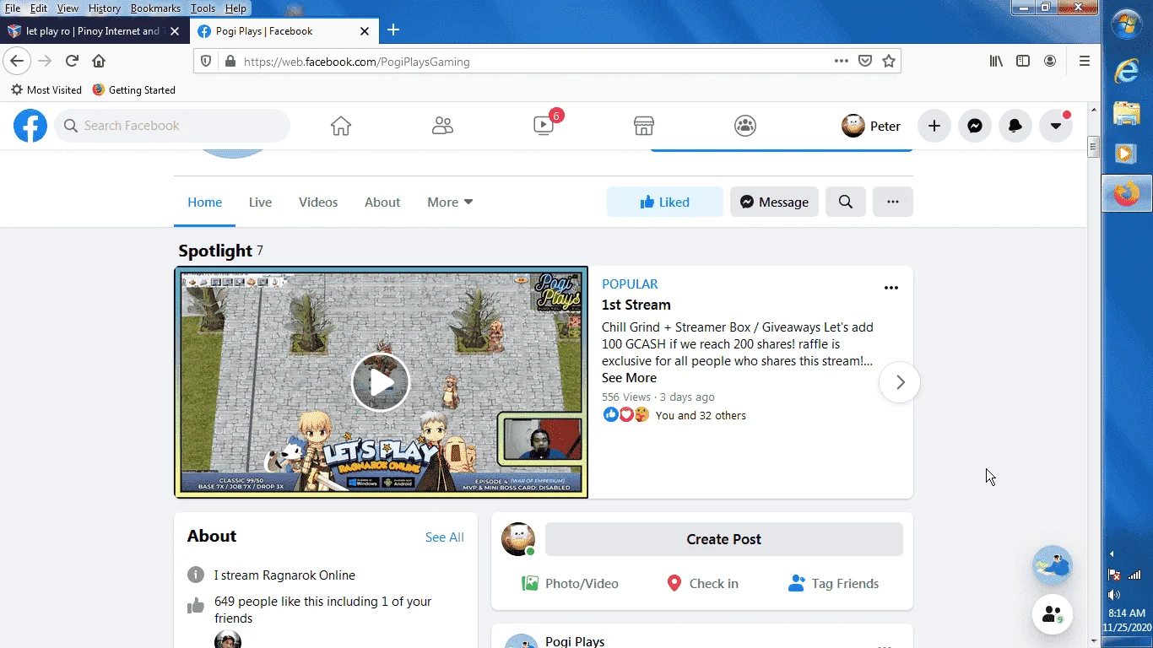
Task: Message the Pogi Plays page
Action: point(774,202)
